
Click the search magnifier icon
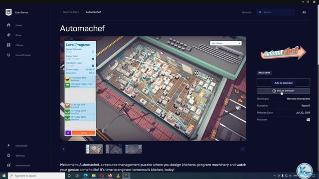tap(260, 12)
